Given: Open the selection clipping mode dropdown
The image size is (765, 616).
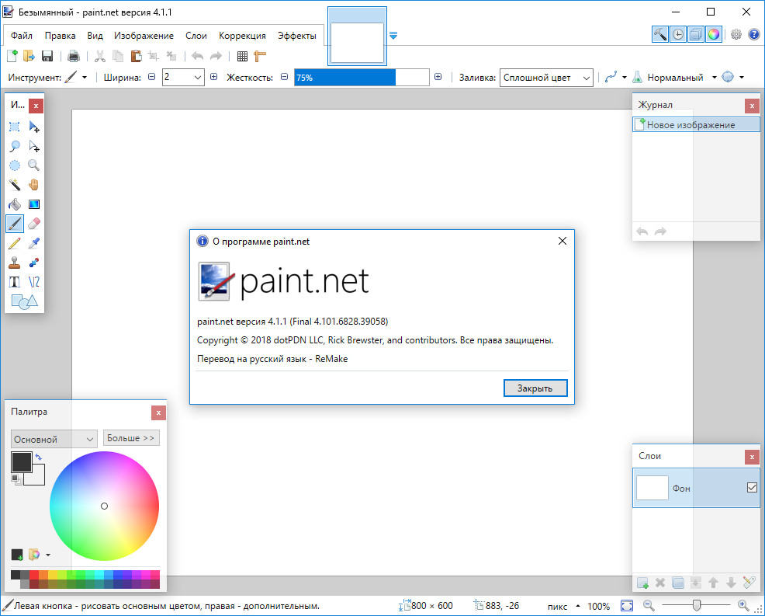Looking at the screenshot, I should [742, 77].
